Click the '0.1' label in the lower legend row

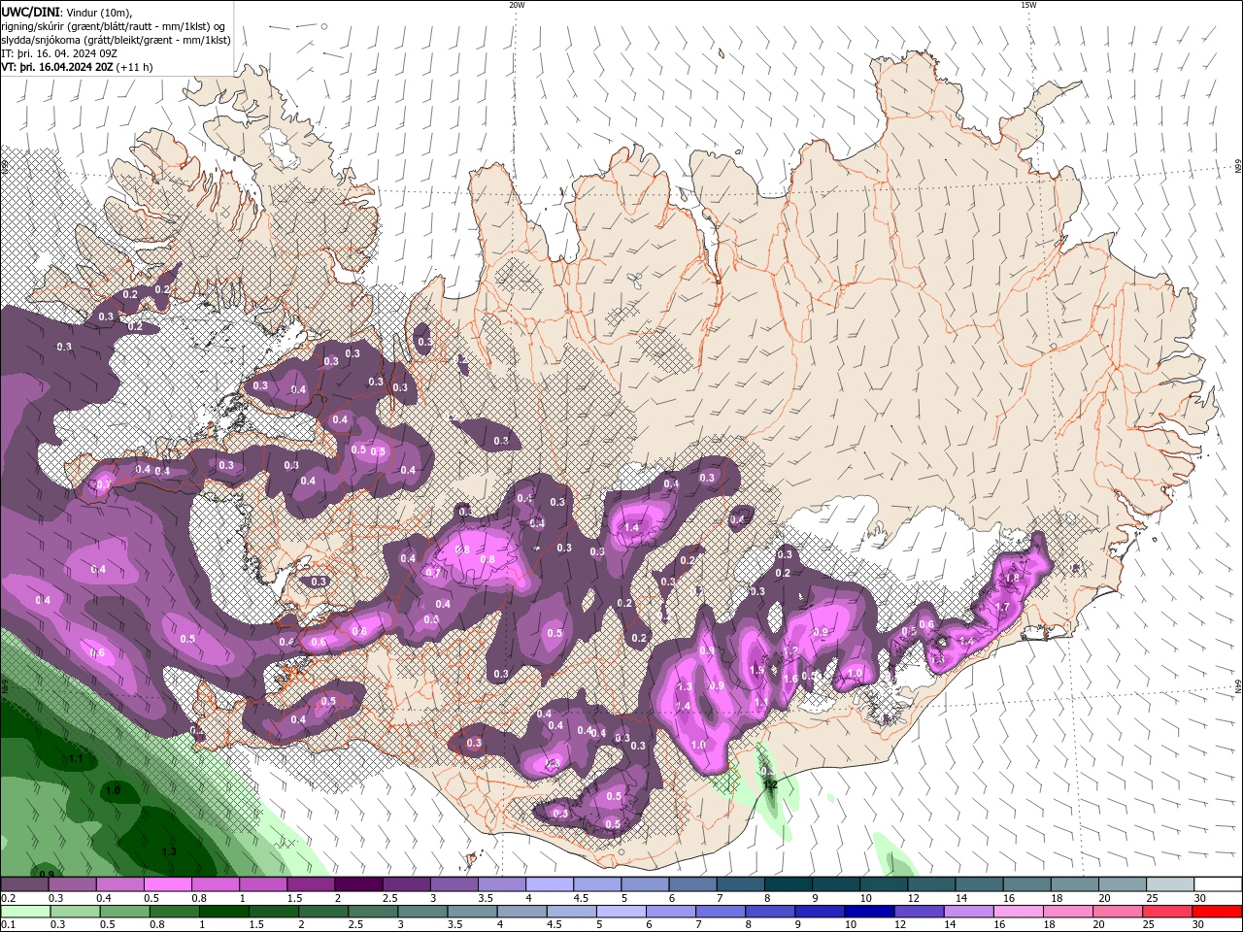(8, 924)
